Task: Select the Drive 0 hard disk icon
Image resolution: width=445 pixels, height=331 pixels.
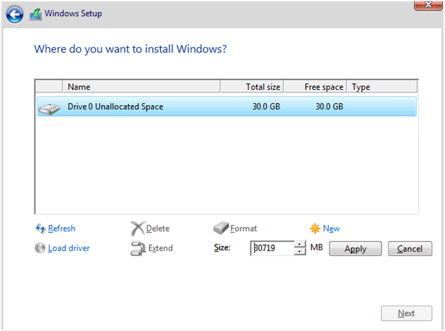Action: click(x=49, y=109)
